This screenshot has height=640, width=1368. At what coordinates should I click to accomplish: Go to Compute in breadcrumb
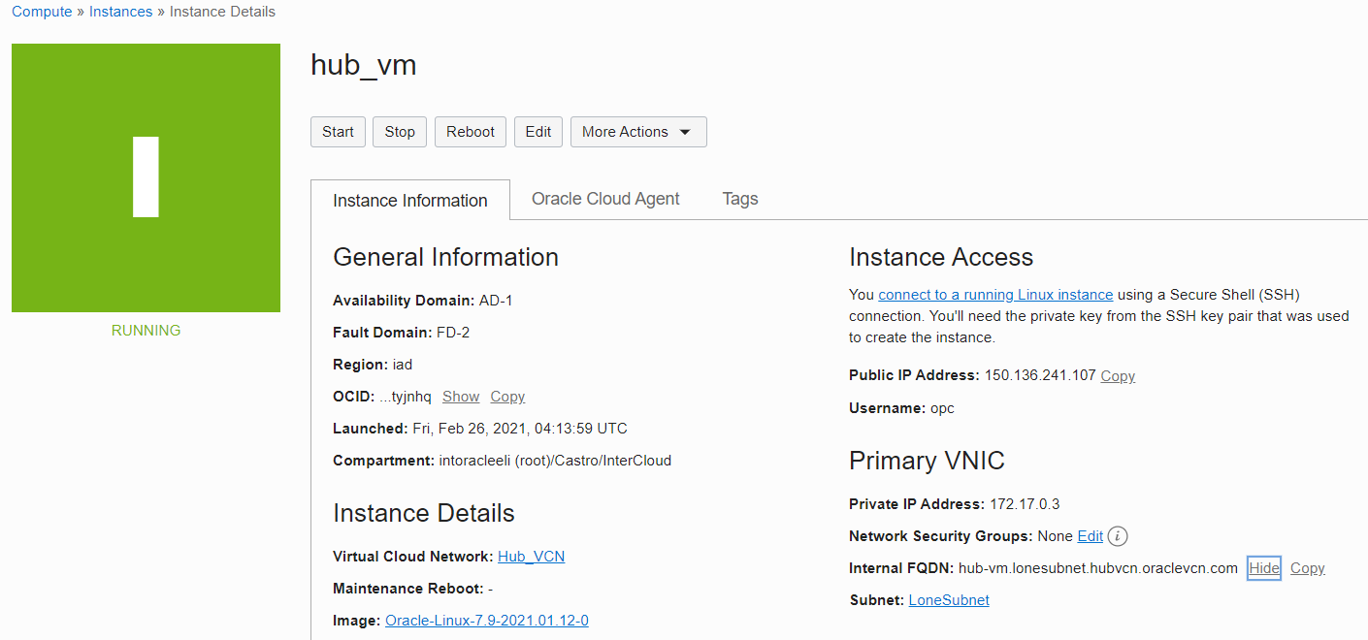(42, 12)
